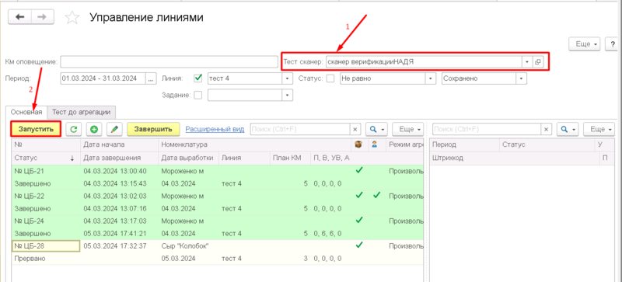Open the Расширенный вид link
Screen dimensions: 622x282
click(x=215, y=129)
